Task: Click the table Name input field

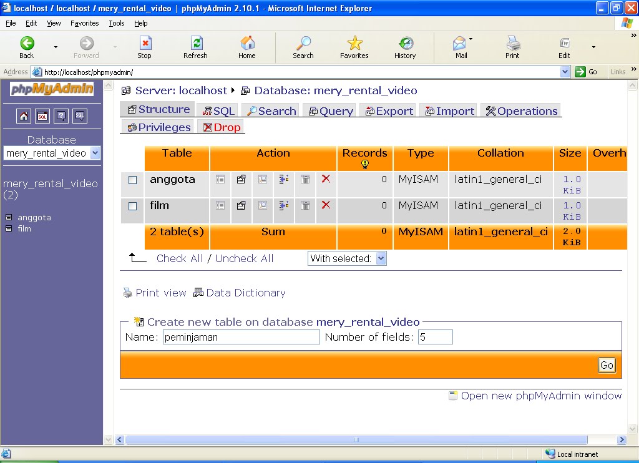Action: pos(241,337)
